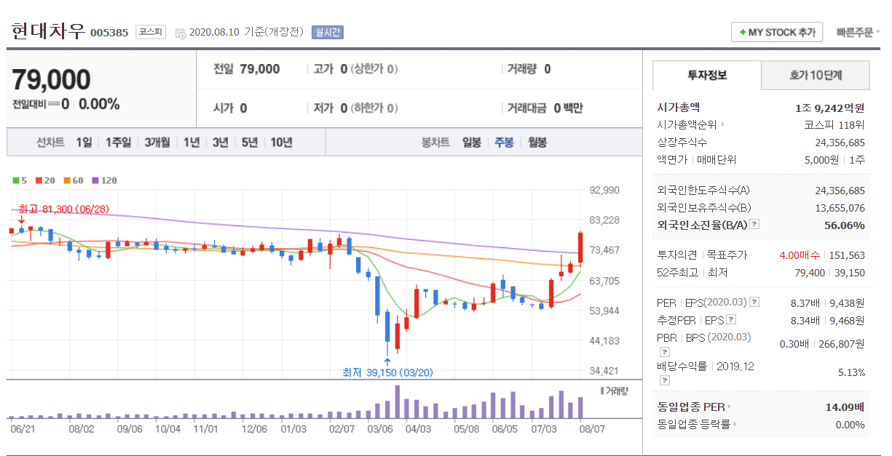Open help icon next to 외국인소진율(B/A)
This screenshot has height=456, width=892.
(754, 225)
